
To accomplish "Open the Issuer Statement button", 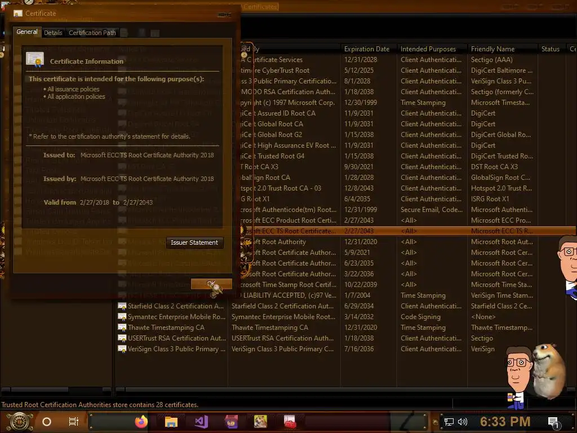I will [x=194, y=242].
